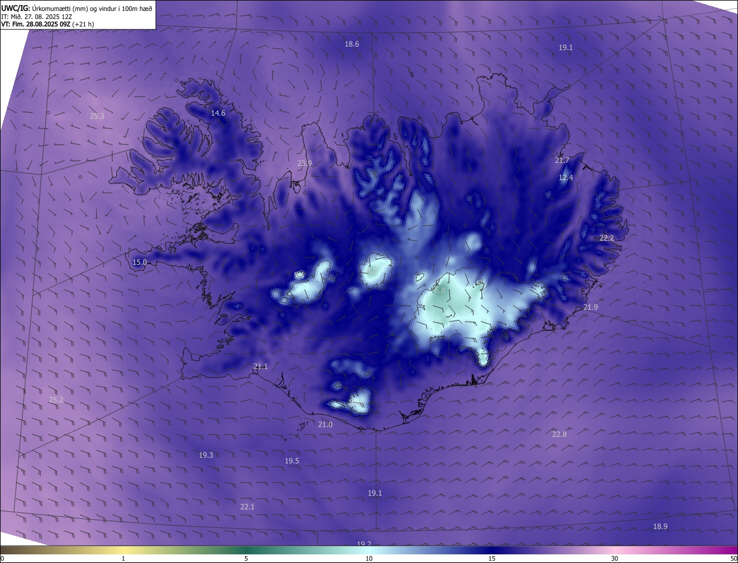Click the 30 tick on the color scale
Viewport: 738px width, 563px height.
click(615, 558)
